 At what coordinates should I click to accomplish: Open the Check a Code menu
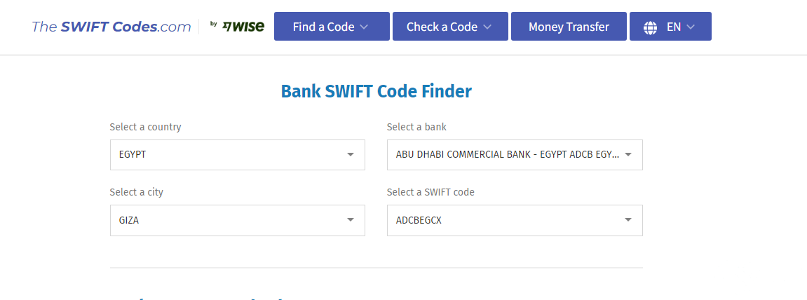[x=450, y=26]
